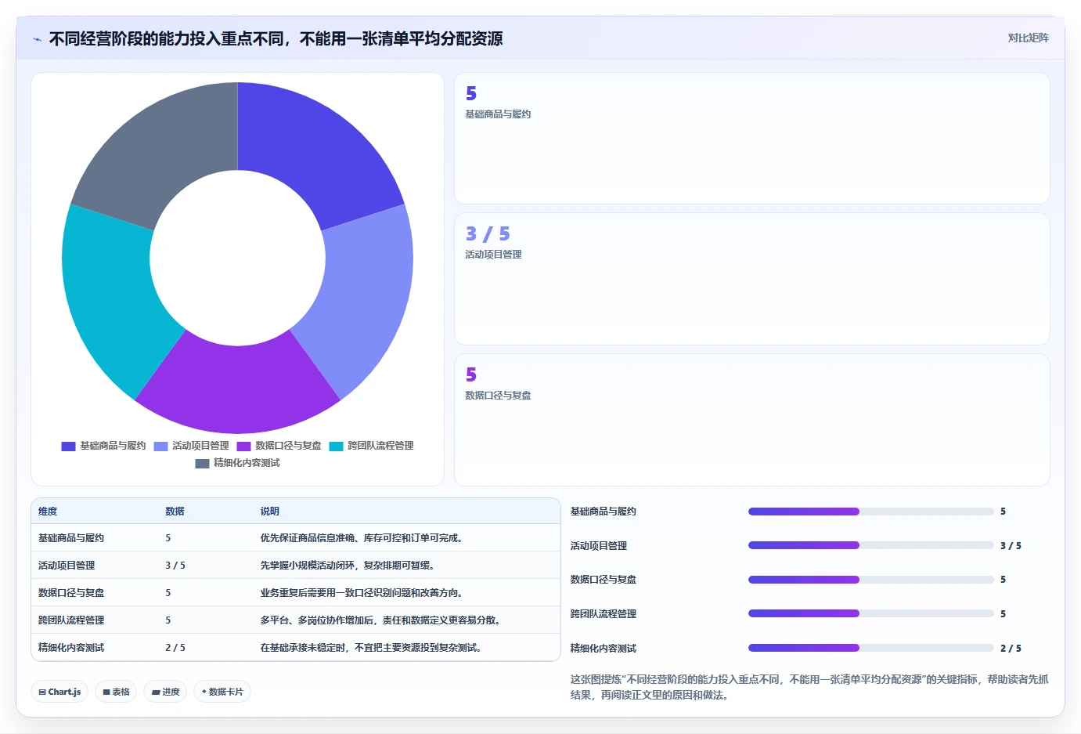Click the light periwinkle donut segment
This screenshot has height=734, width=1081.
[362, 298]
